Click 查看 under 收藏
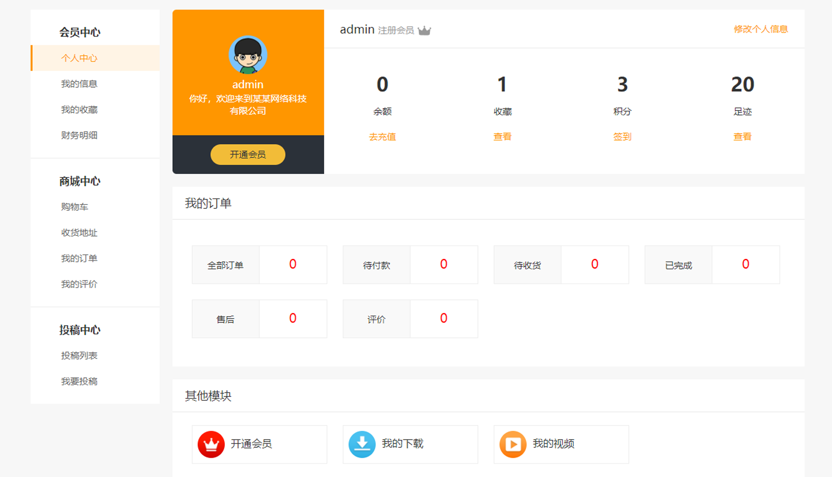 click(502, 136)
